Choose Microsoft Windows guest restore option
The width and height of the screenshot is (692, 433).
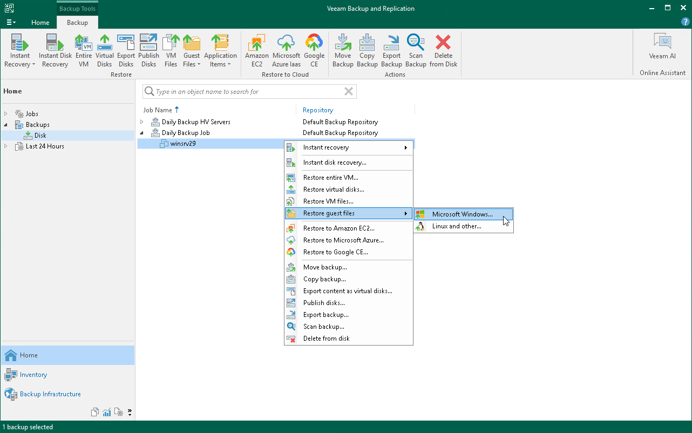(464, 214)
